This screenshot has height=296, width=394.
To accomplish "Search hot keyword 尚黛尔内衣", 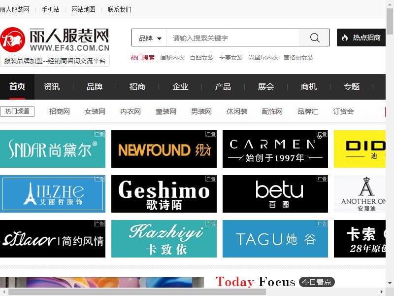I will click(263, 58).
